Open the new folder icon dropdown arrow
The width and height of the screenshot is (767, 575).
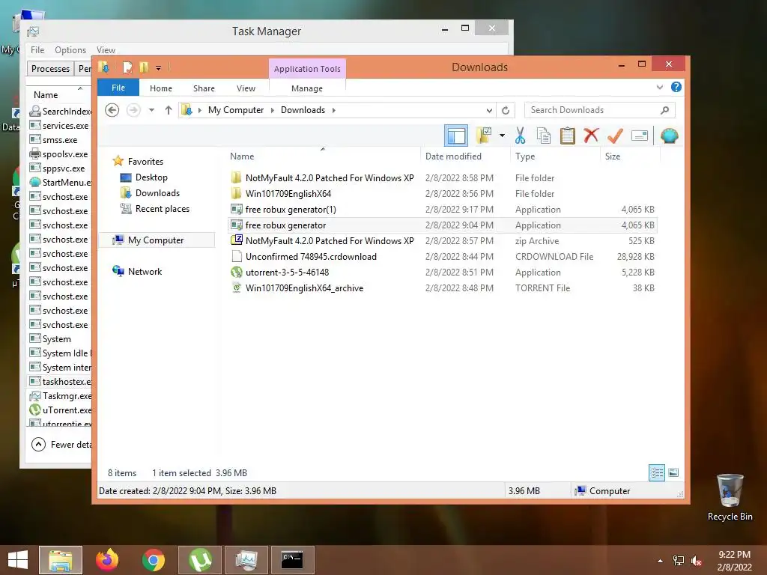pyautogui.click(x=502, y=136)
